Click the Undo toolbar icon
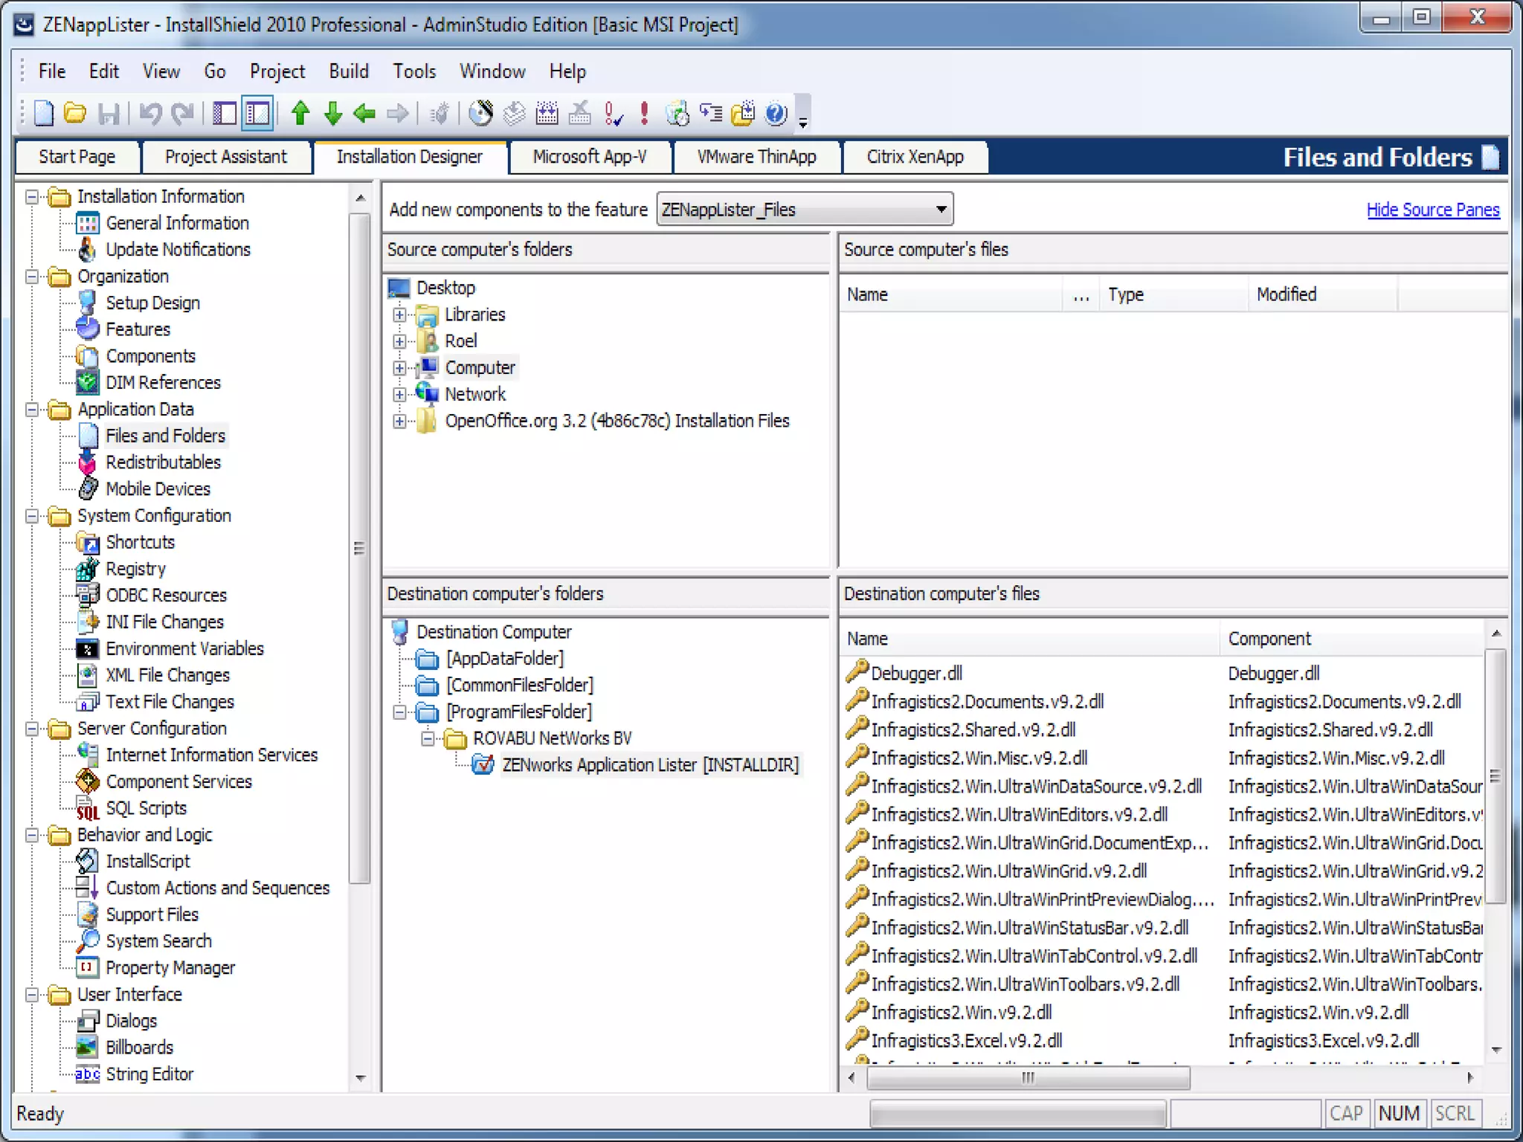 tap(149, 113)
